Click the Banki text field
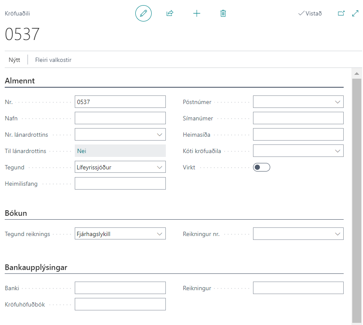Image resolution: width=363 pixels, height=325 pixels. coord(120,288)
